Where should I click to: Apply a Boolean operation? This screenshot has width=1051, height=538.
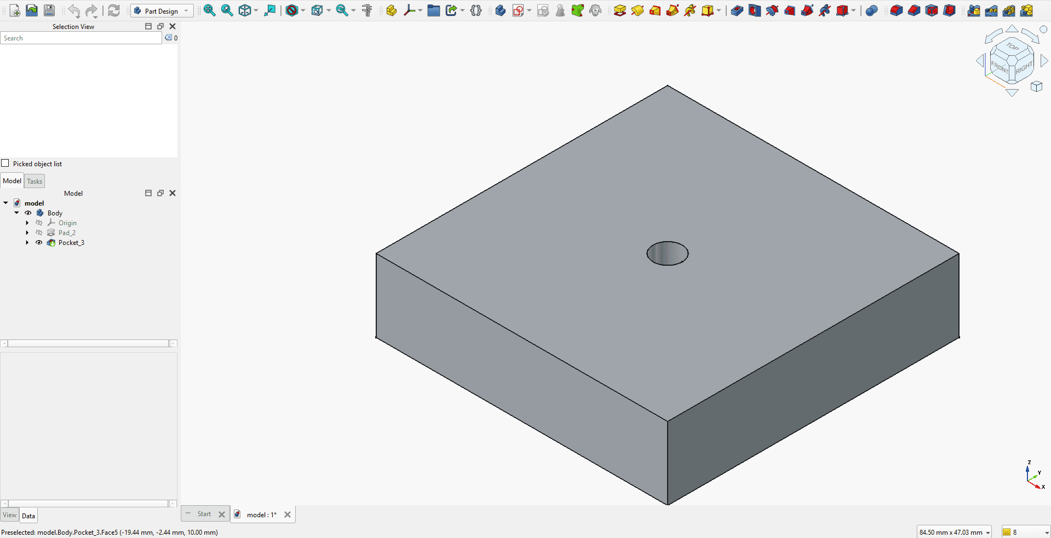(x=871, y=10)
